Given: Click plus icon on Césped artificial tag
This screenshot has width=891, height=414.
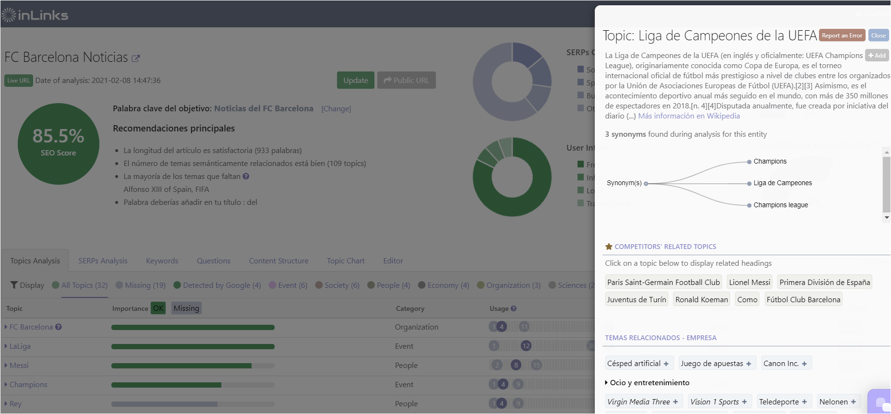Looking at the screenshot, I should tap(666, 364).
